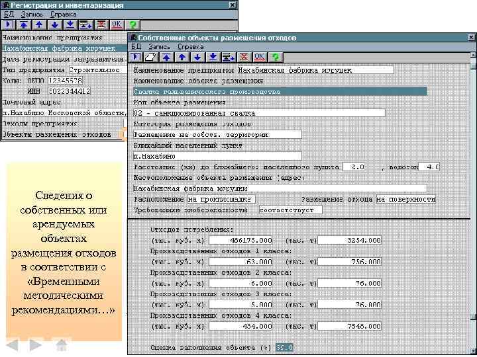Click OK toolbar button in Регистрация window
The image size is (477, 357).
pos(117,24)
